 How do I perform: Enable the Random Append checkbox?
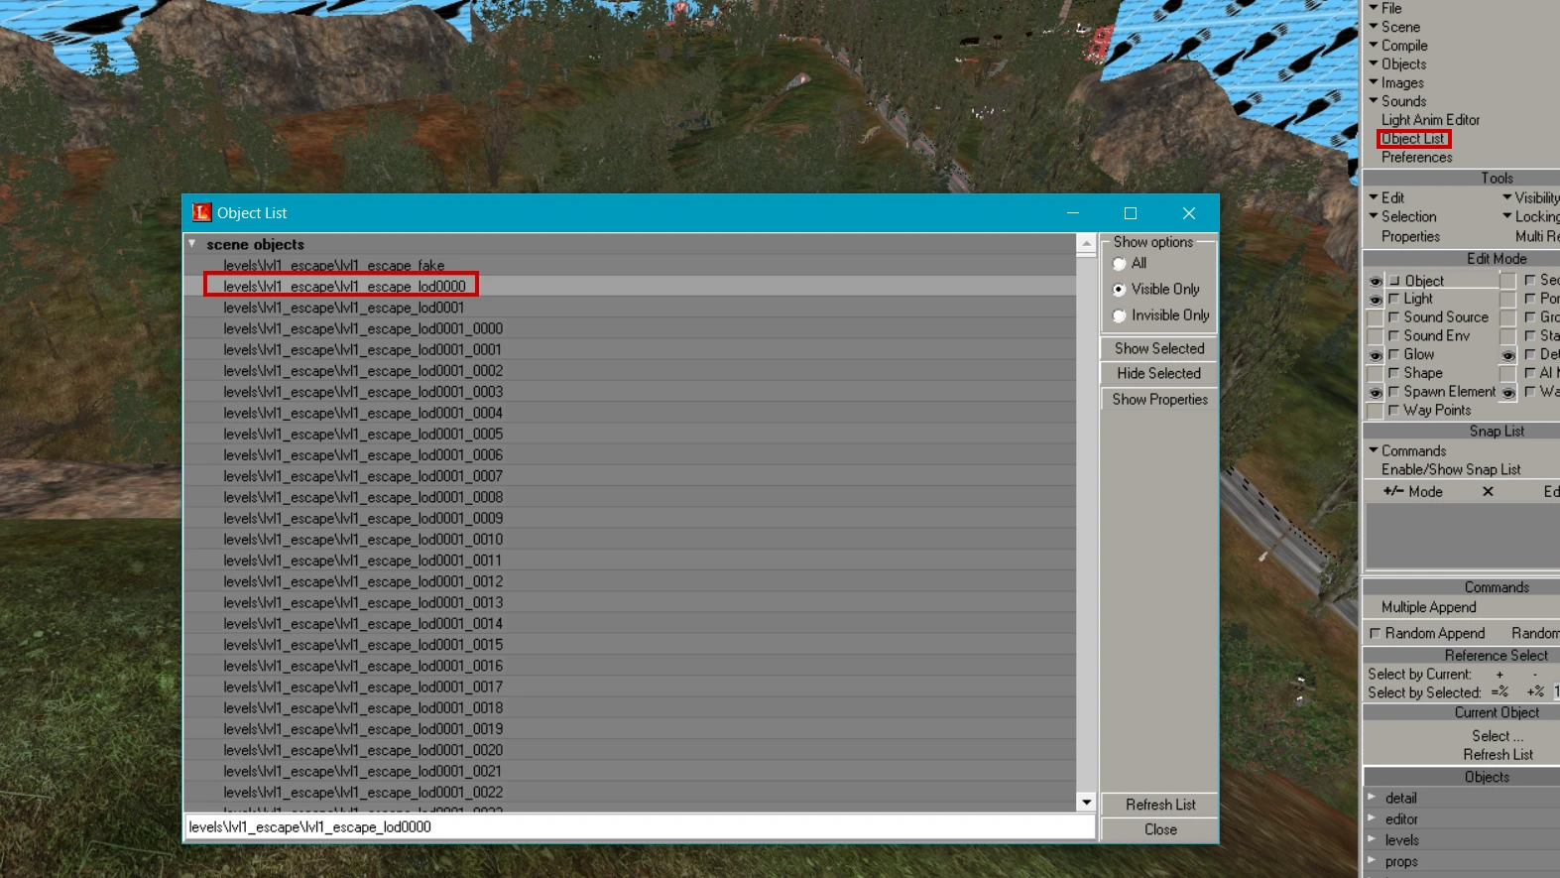point(1375,633)
